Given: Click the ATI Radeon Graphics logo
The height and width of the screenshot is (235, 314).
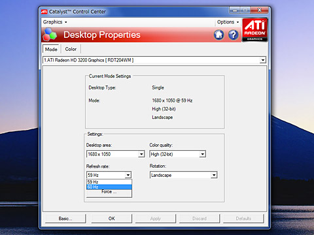Looking at the screenshot, I should pos(254,30).
